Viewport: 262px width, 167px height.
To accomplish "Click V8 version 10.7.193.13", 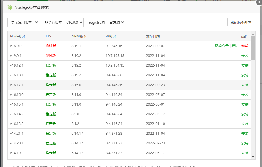I will tap(115, 55).
